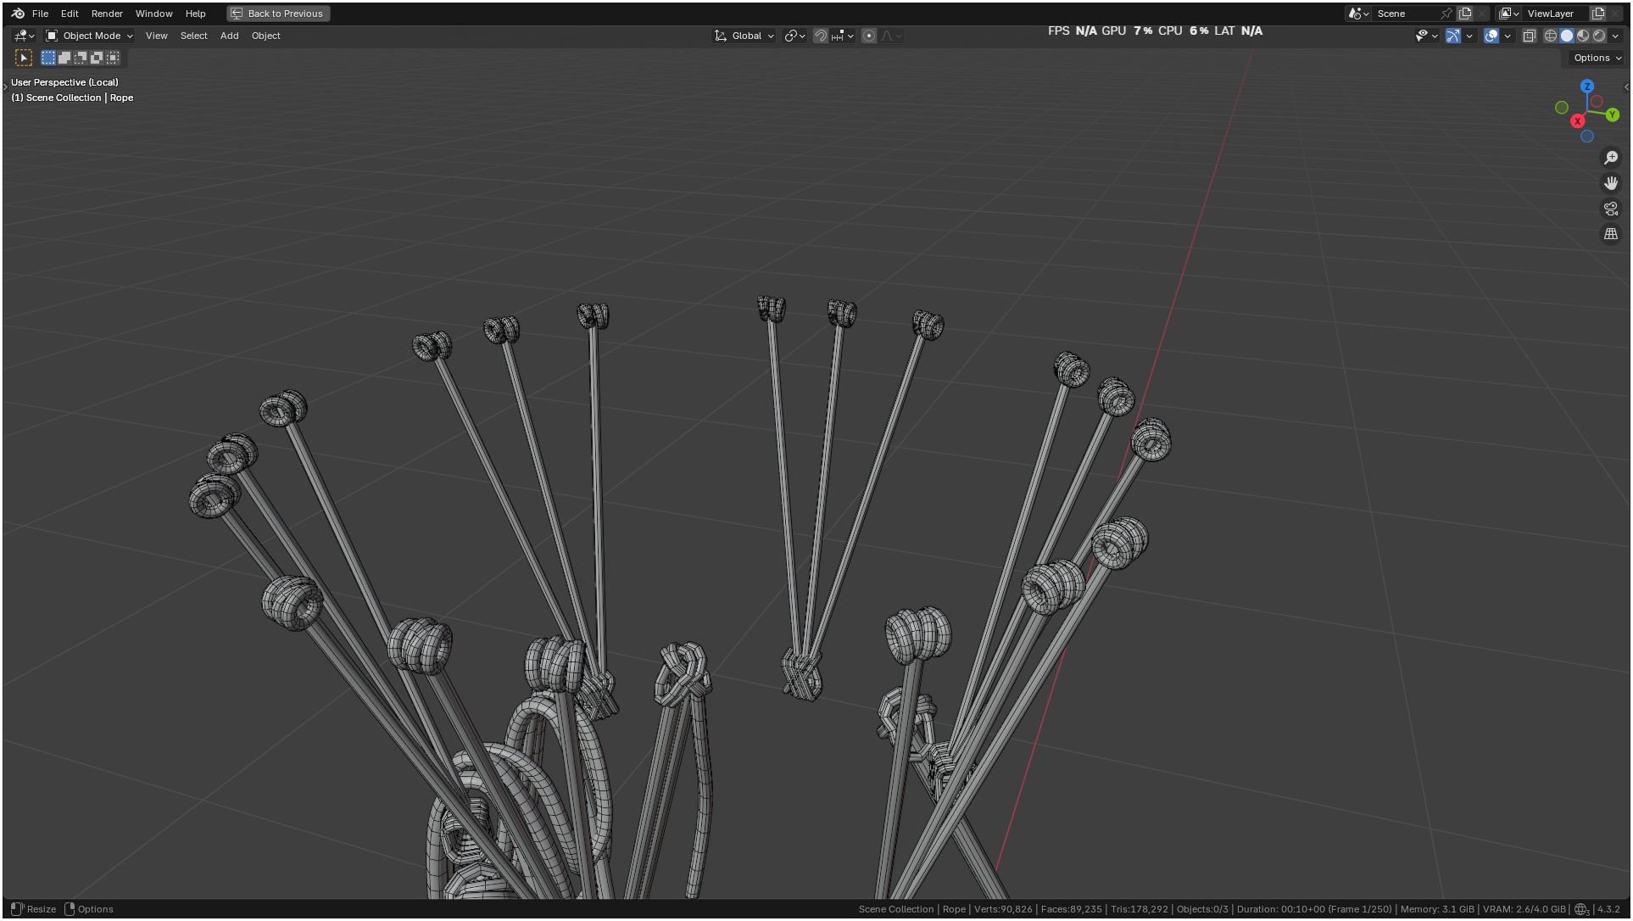Image resolution: width=1633 pixels, height=921 pixels.
Task: Open the shading options dropdown arrow
Action: coord(1615,36)
